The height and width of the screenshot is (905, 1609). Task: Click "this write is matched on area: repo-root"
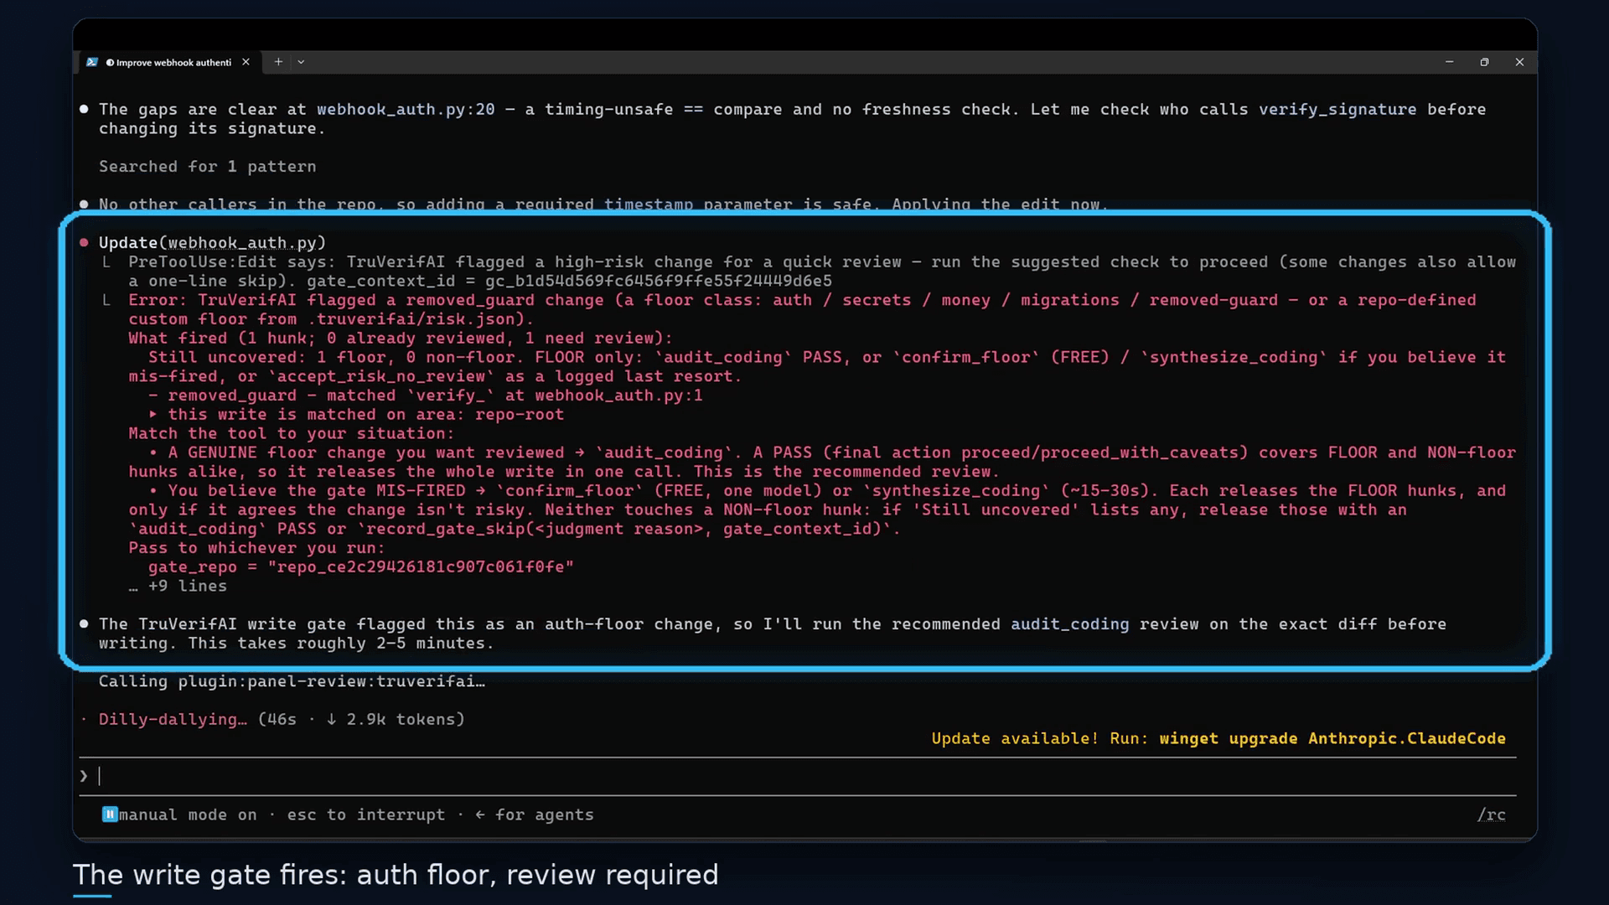[x=365, y=415]
